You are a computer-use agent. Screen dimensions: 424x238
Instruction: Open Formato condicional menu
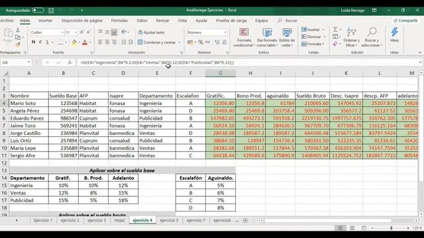point(244,38)
